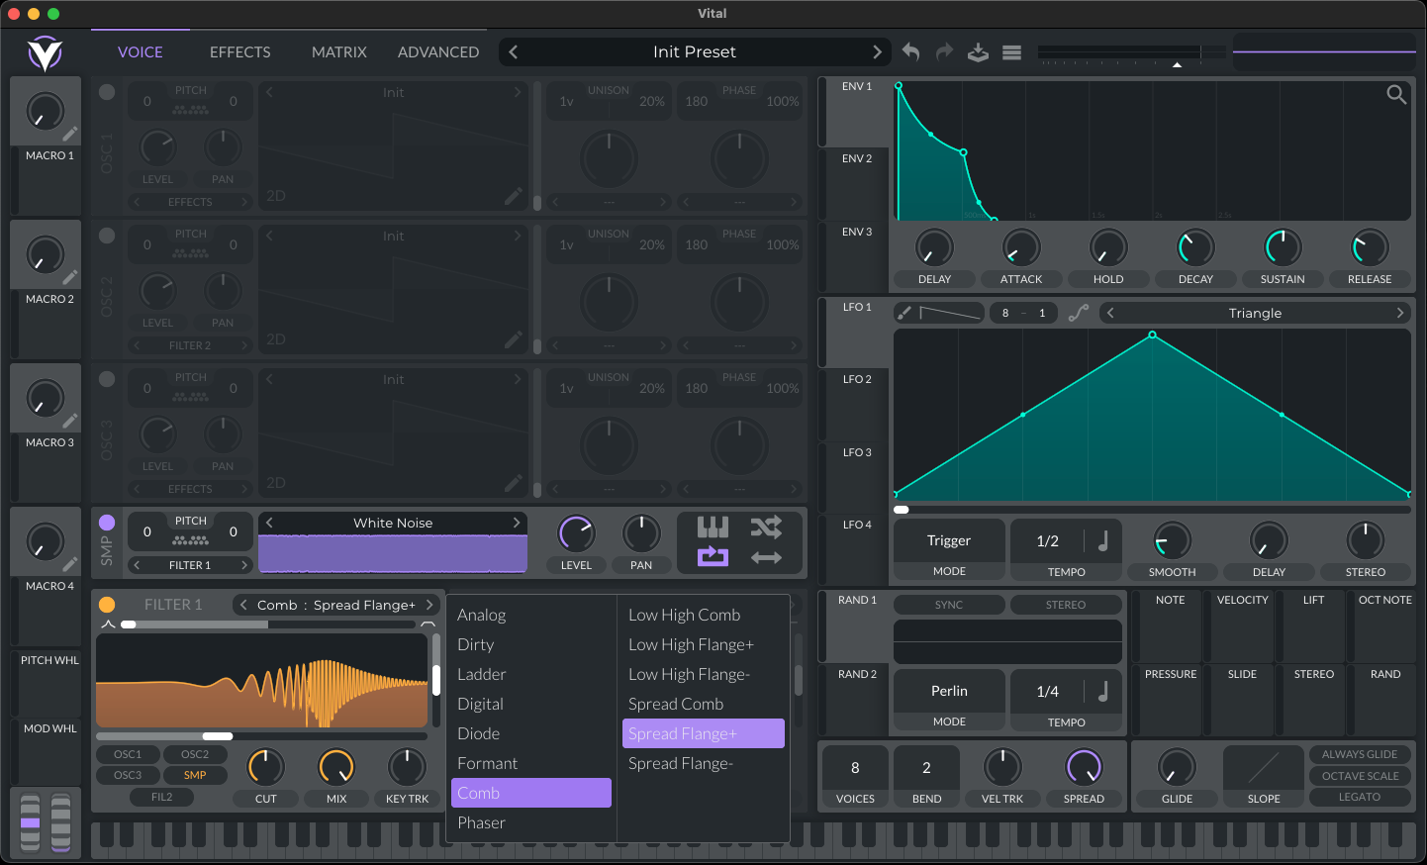Image resolution: width=1427 pixels, height=865 pixels.
Task: Open the Triangle LFO shape selector
Action: (x=1255, y=313)
